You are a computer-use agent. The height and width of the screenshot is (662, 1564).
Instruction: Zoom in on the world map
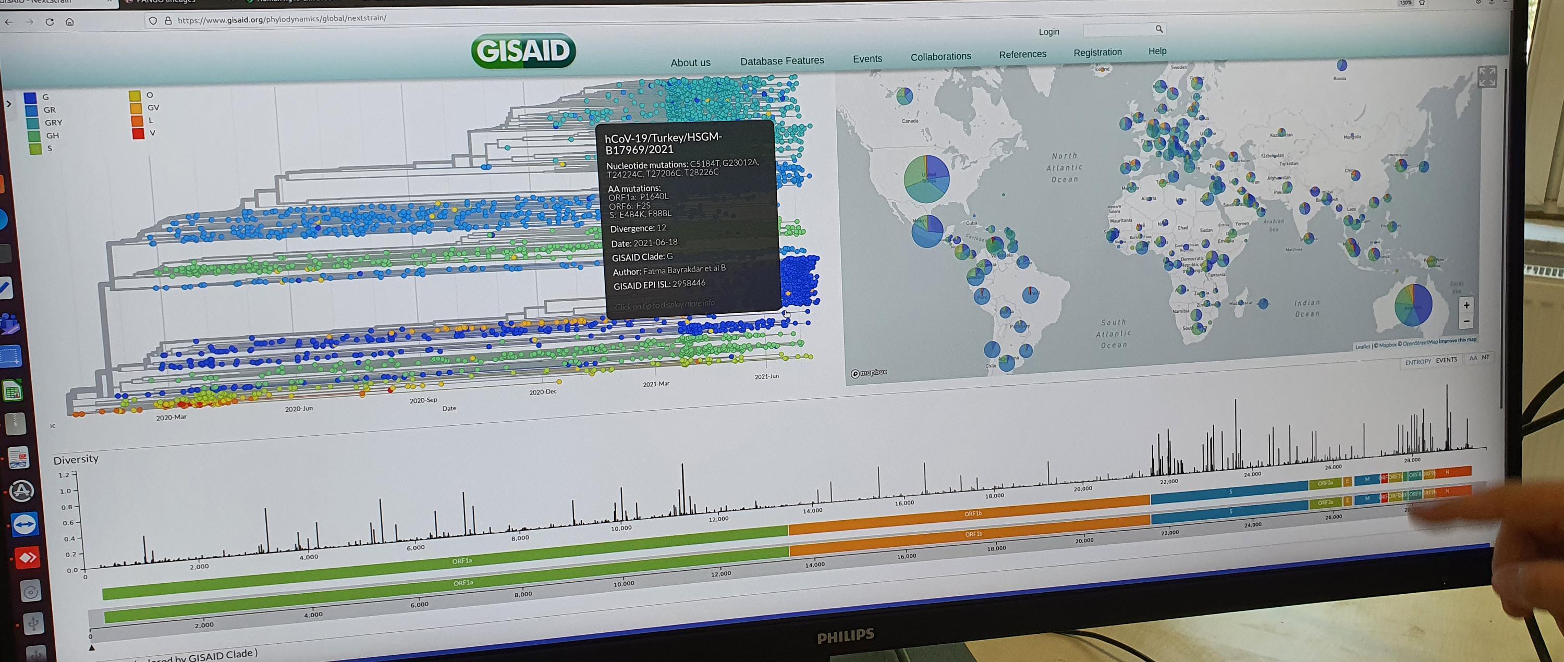coord(1467,305)
